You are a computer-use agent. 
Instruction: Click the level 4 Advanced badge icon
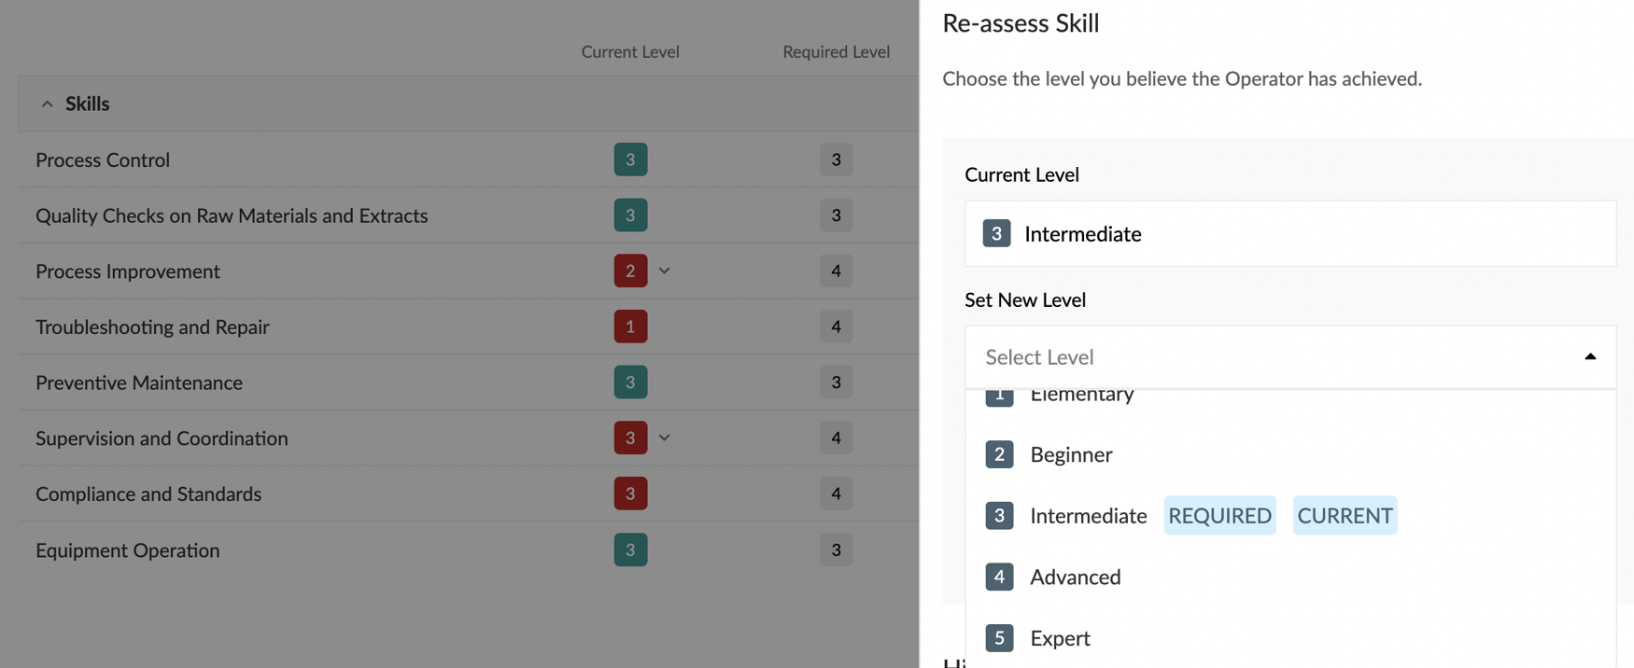coord(999,577)
